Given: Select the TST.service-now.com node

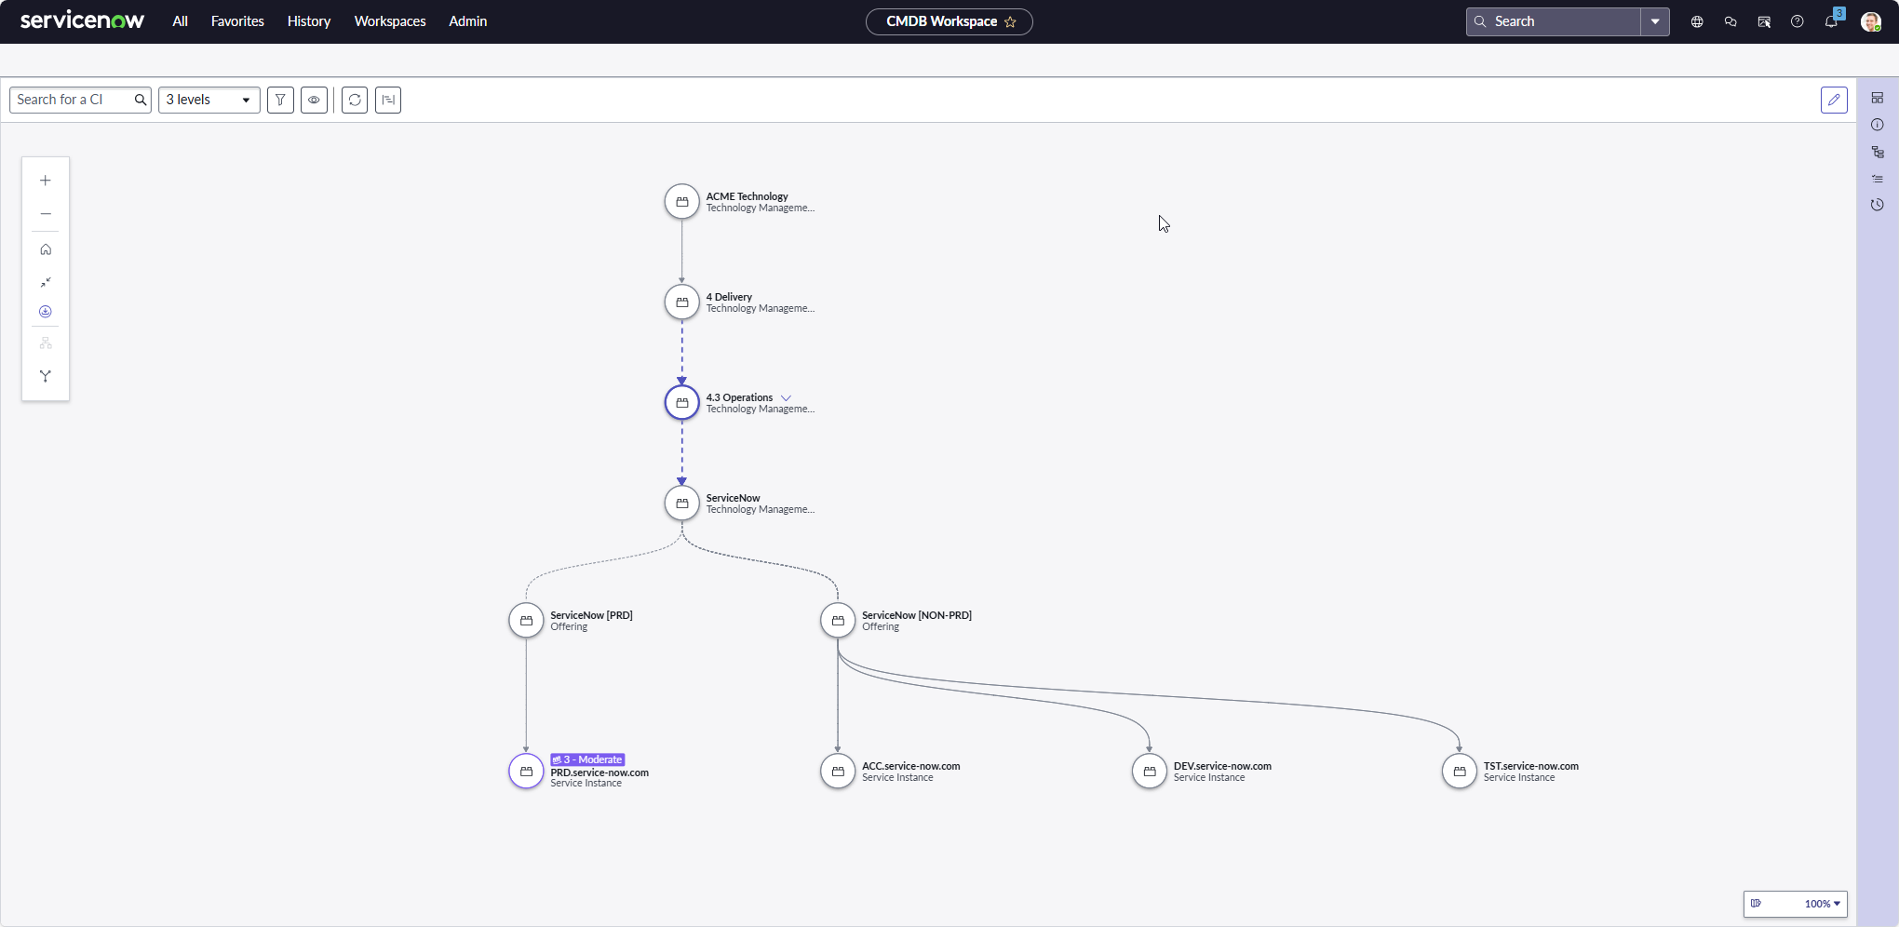Looking at the screenshot, I should coord(1460,771).
